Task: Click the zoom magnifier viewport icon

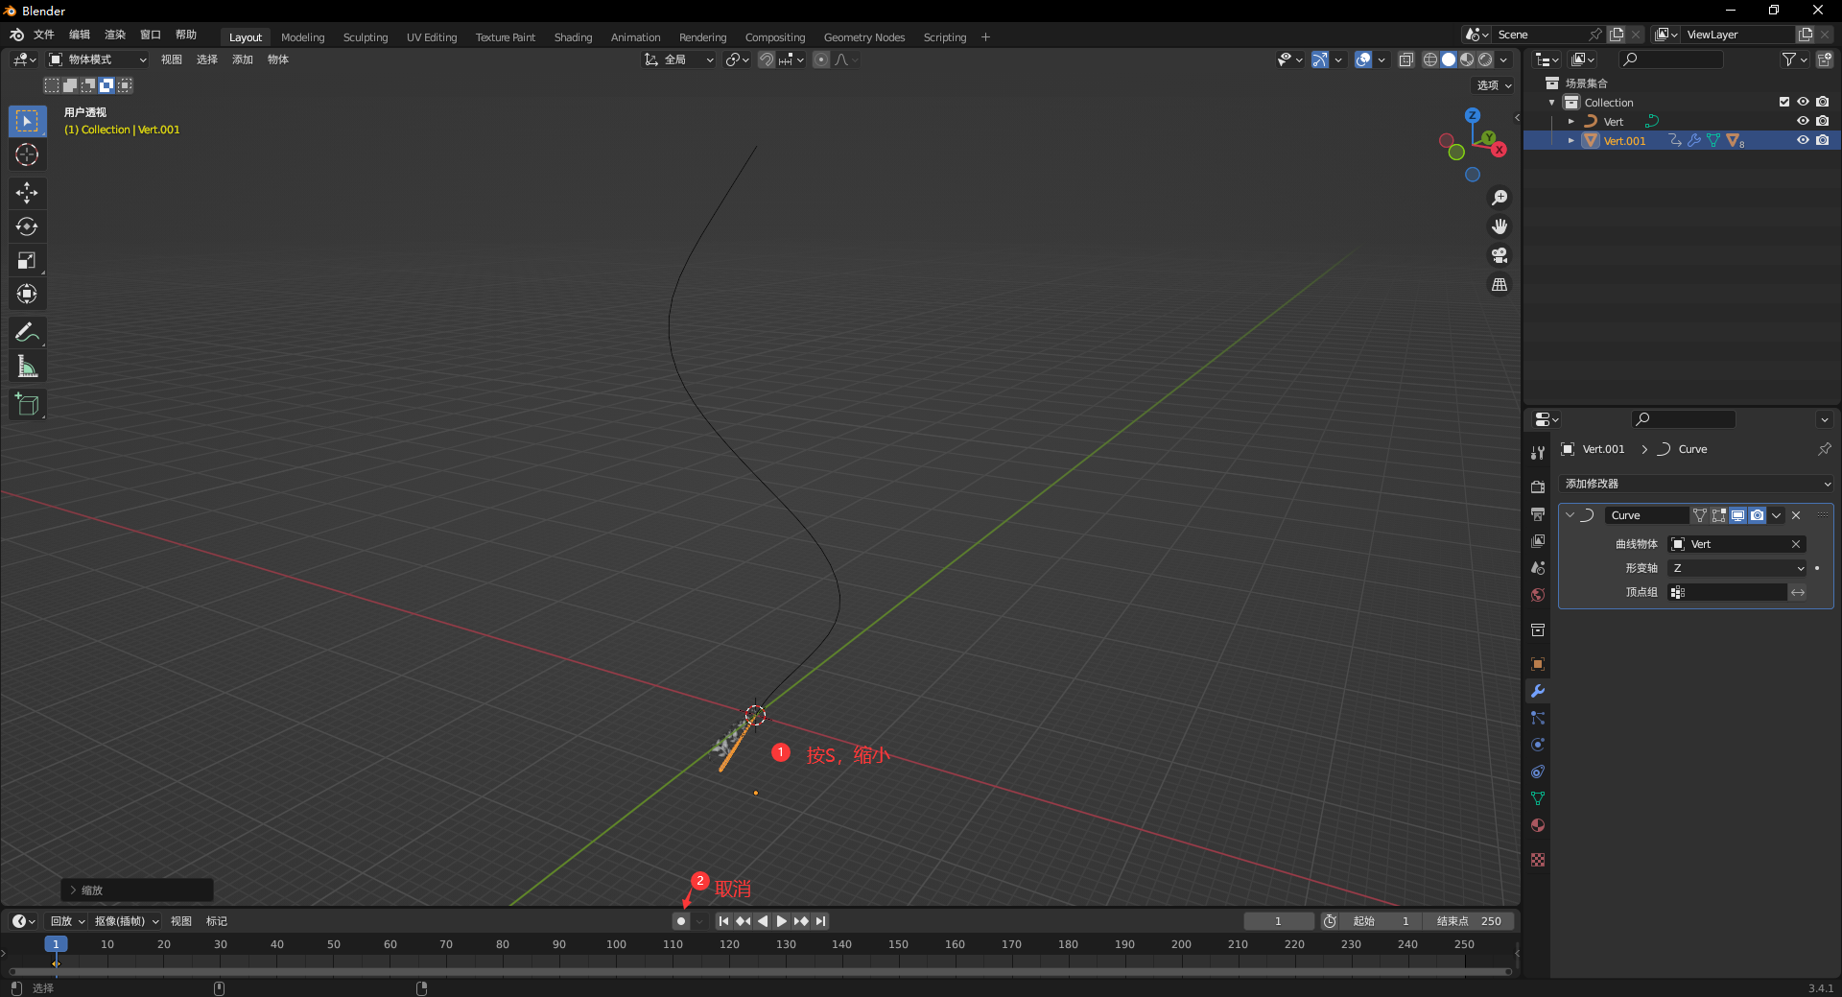Action: [1500, 198]
